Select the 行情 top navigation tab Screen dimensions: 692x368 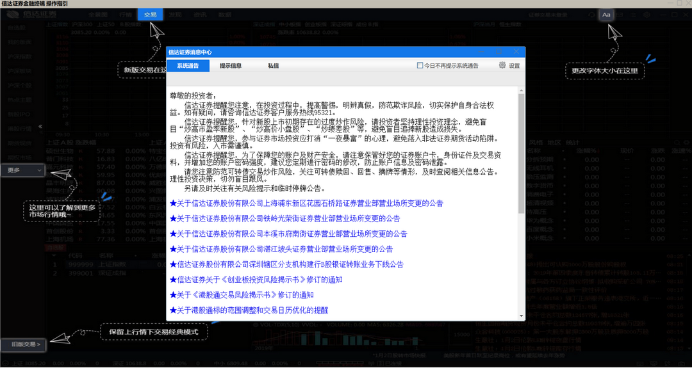click(126, 15)
